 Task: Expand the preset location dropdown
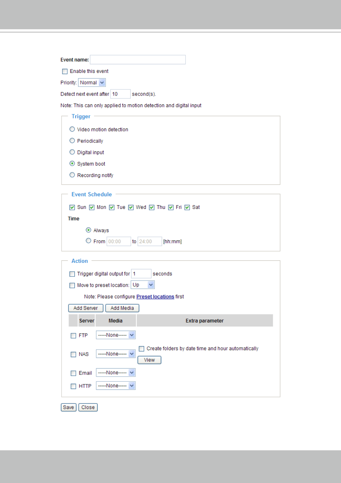click(x=143, y=285)
